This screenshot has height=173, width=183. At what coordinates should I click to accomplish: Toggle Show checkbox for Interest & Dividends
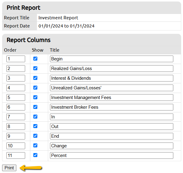click(35, 78)
